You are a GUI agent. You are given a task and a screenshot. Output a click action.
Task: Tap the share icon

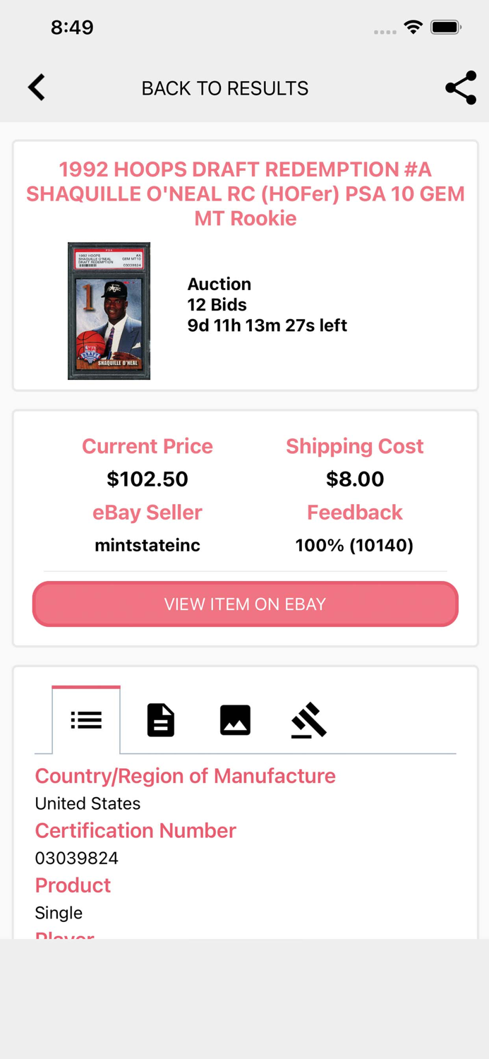click(x=460, y=88)
